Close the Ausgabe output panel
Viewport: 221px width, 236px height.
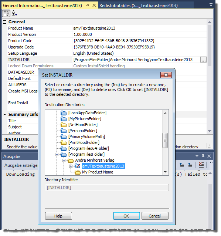point(209,156)
